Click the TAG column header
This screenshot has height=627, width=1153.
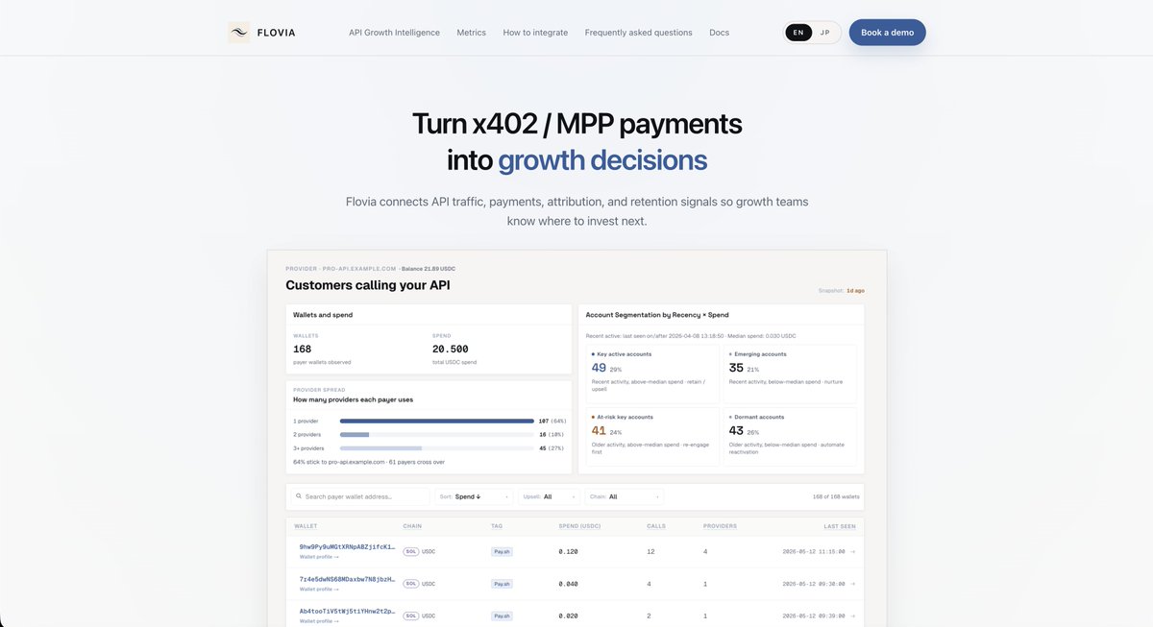coord(496,526)
